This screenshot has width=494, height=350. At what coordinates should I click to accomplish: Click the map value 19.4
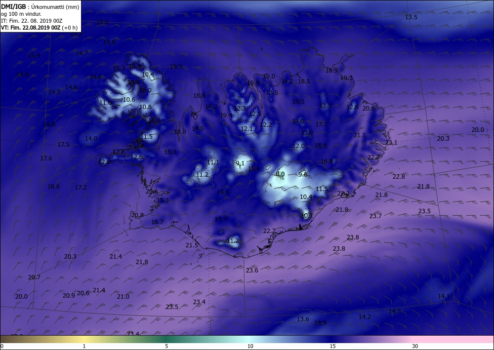pos(226,116)
